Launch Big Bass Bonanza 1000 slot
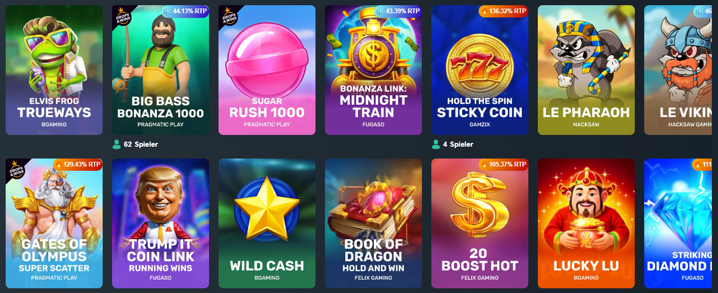Image resolution: width=718 pixels, height=293 pixels. tap(160, 70)
